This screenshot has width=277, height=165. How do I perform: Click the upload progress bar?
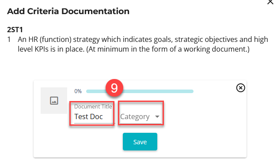tap(140, 91)
